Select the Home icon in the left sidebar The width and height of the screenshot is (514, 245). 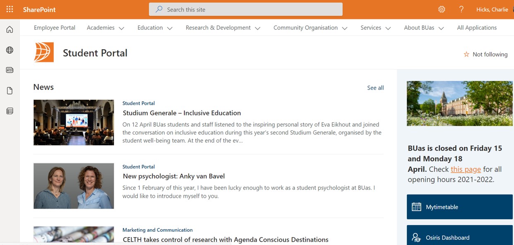click(9, 29)
